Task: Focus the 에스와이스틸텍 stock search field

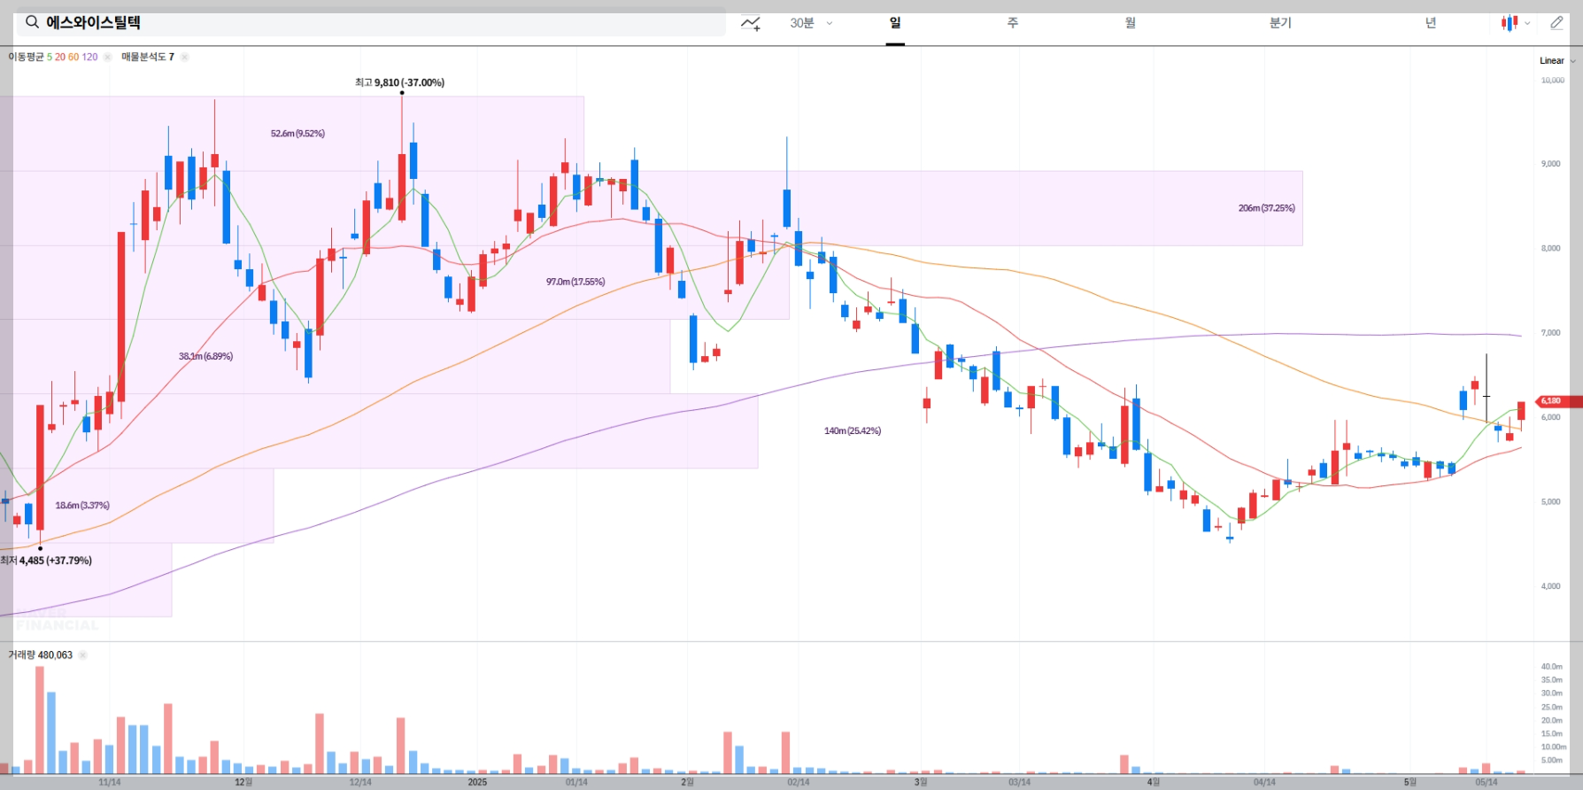Action: click(371, 22)
